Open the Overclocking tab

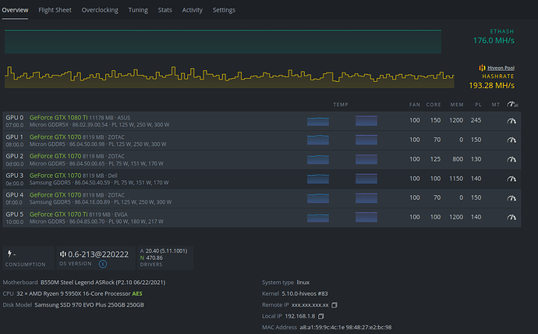(x=100, y=10)
